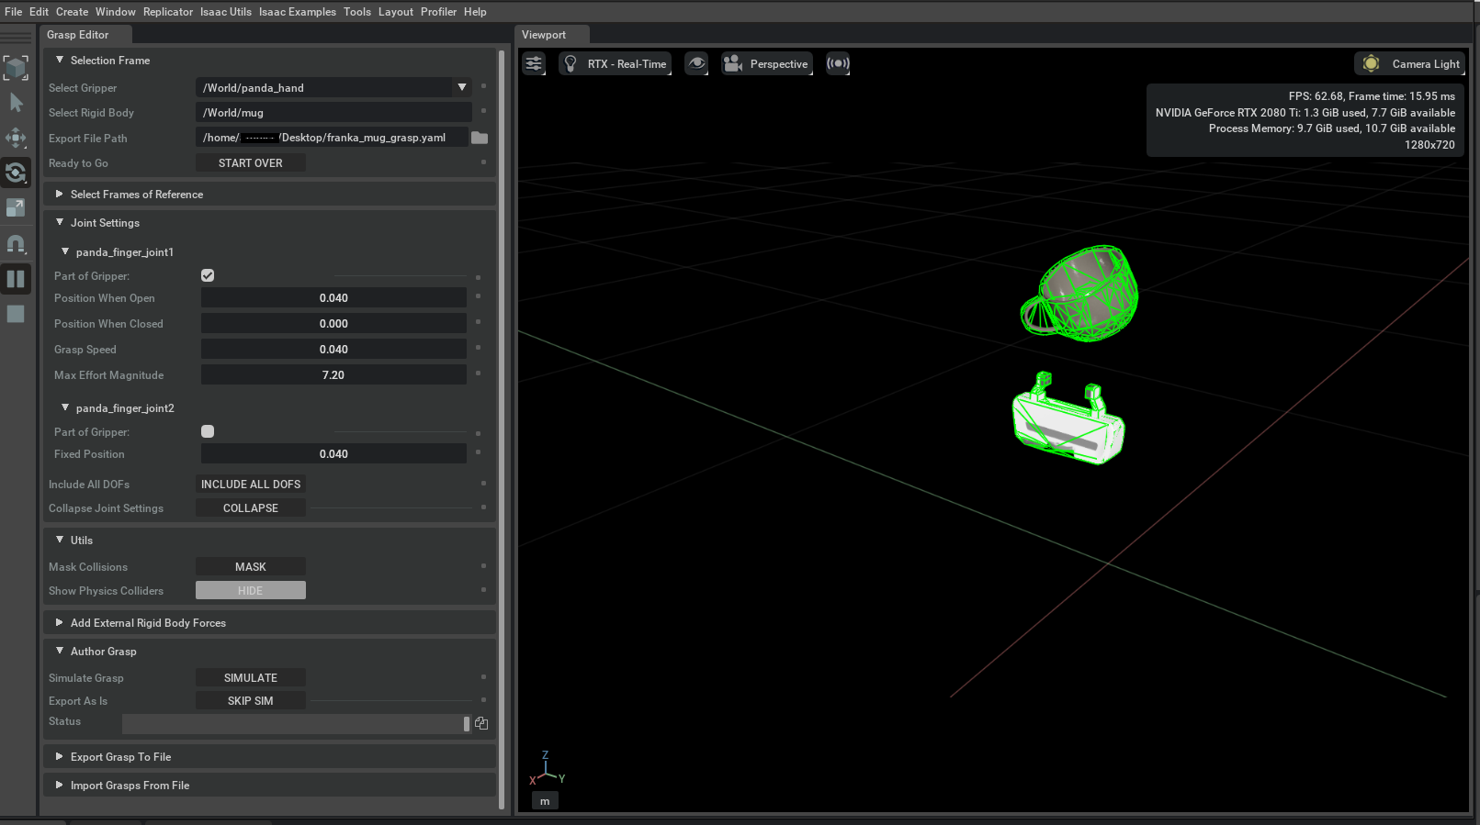Click the SIMULATE button
Image resolution: width=1480 pixels, height=825 pixels.
[251, 677]
